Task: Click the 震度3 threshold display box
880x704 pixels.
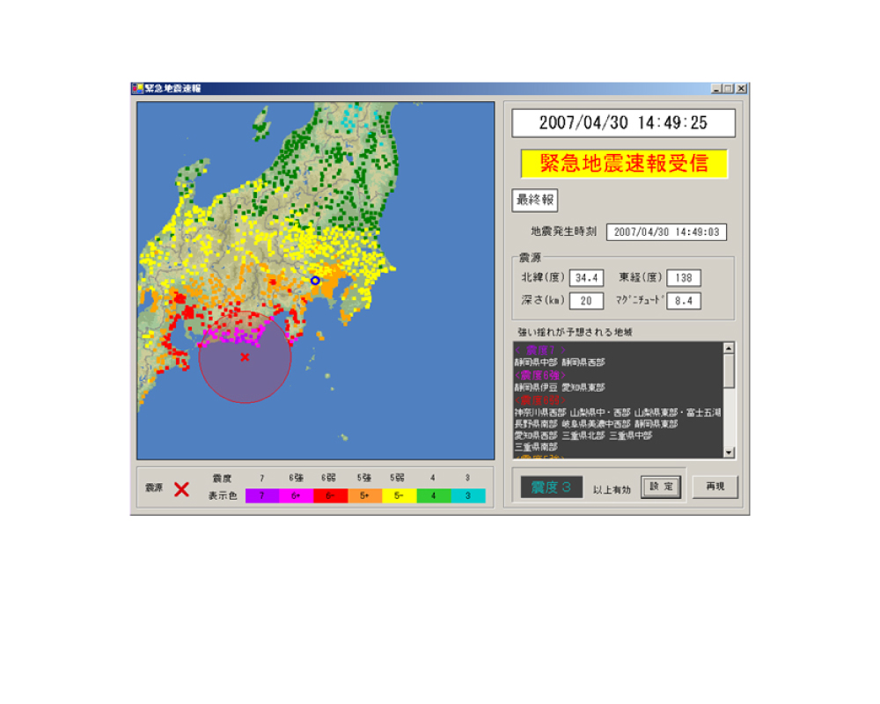Action: (552, 488)
